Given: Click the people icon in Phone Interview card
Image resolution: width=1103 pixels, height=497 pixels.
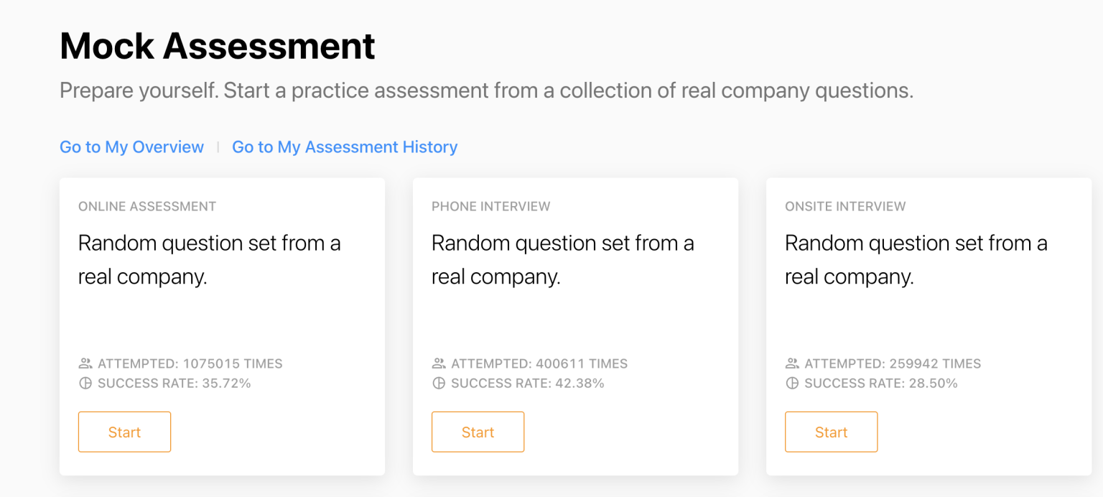Looking at the screenshot, I should pyautogui.click(x=439, y=363).
